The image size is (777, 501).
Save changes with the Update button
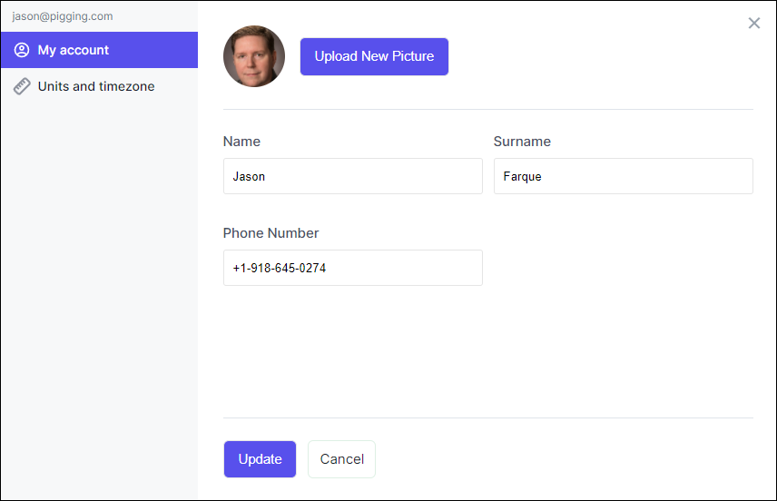coord(260,459)
